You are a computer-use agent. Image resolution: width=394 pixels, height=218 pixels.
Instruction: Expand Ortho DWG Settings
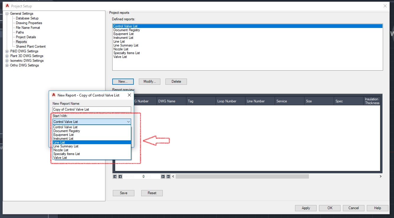(6, 65)
